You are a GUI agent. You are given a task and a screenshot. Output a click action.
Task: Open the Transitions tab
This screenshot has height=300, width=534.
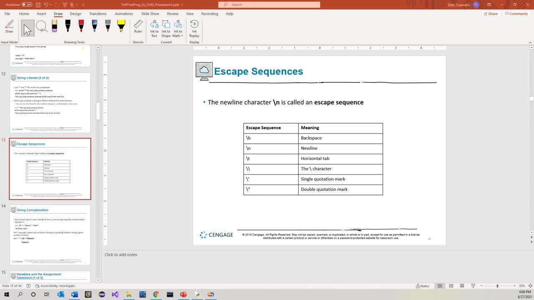click(98, 14)
